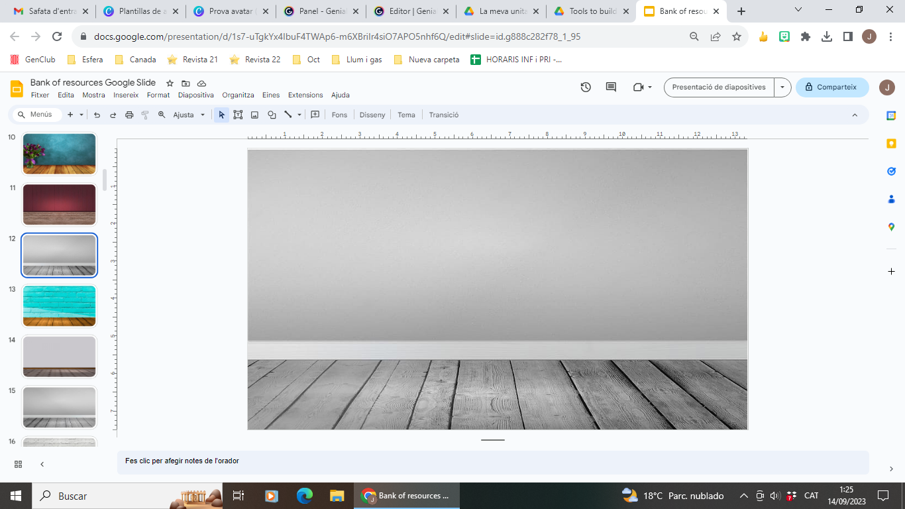Image resolution: width=905 pixels, height=509 pixels.
Task: Select the Text box tool
Action: (238, 115)
